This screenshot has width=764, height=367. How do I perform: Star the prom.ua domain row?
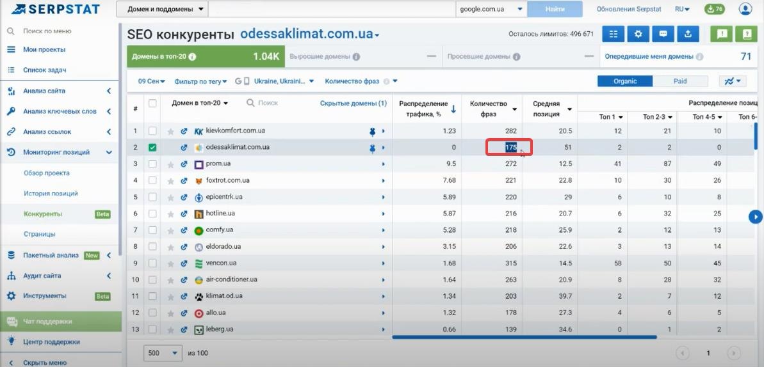click(x=170, y=164)
